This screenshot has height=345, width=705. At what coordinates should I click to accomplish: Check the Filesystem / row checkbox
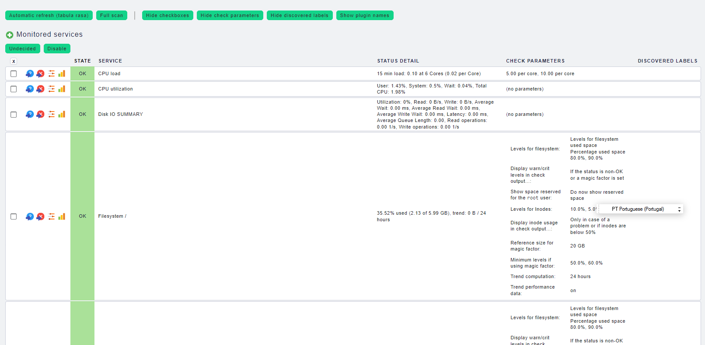point(14,216)
